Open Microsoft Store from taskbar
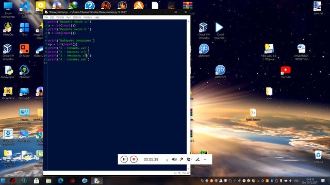 point(37,180)
